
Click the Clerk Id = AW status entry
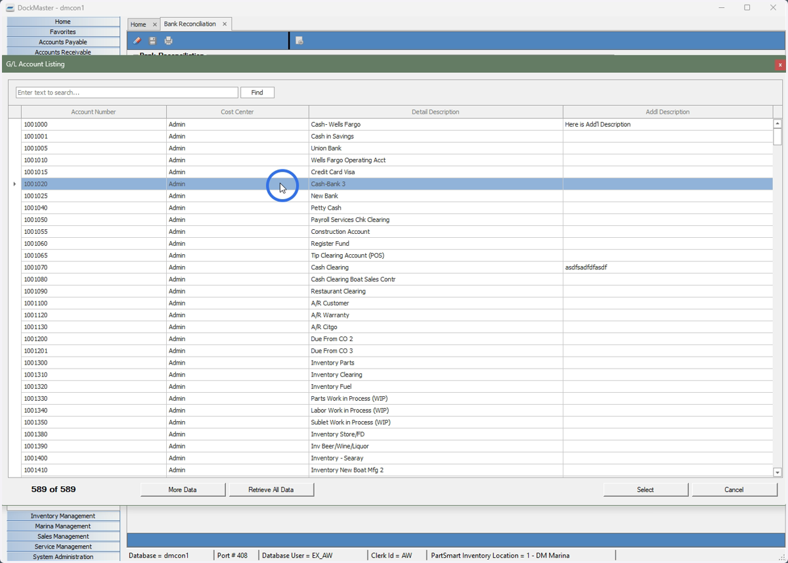[x=391, y=555]
